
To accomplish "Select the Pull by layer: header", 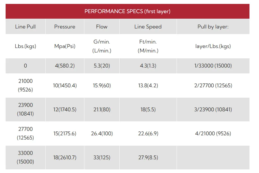I will tap(213, 27).
